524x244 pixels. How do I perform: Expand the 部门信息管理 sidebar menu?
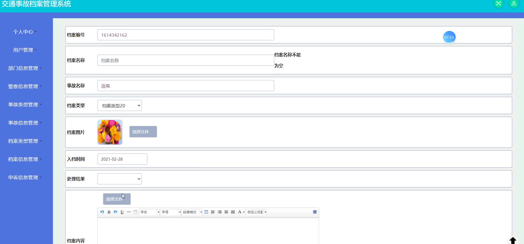[x=25, y=68]
